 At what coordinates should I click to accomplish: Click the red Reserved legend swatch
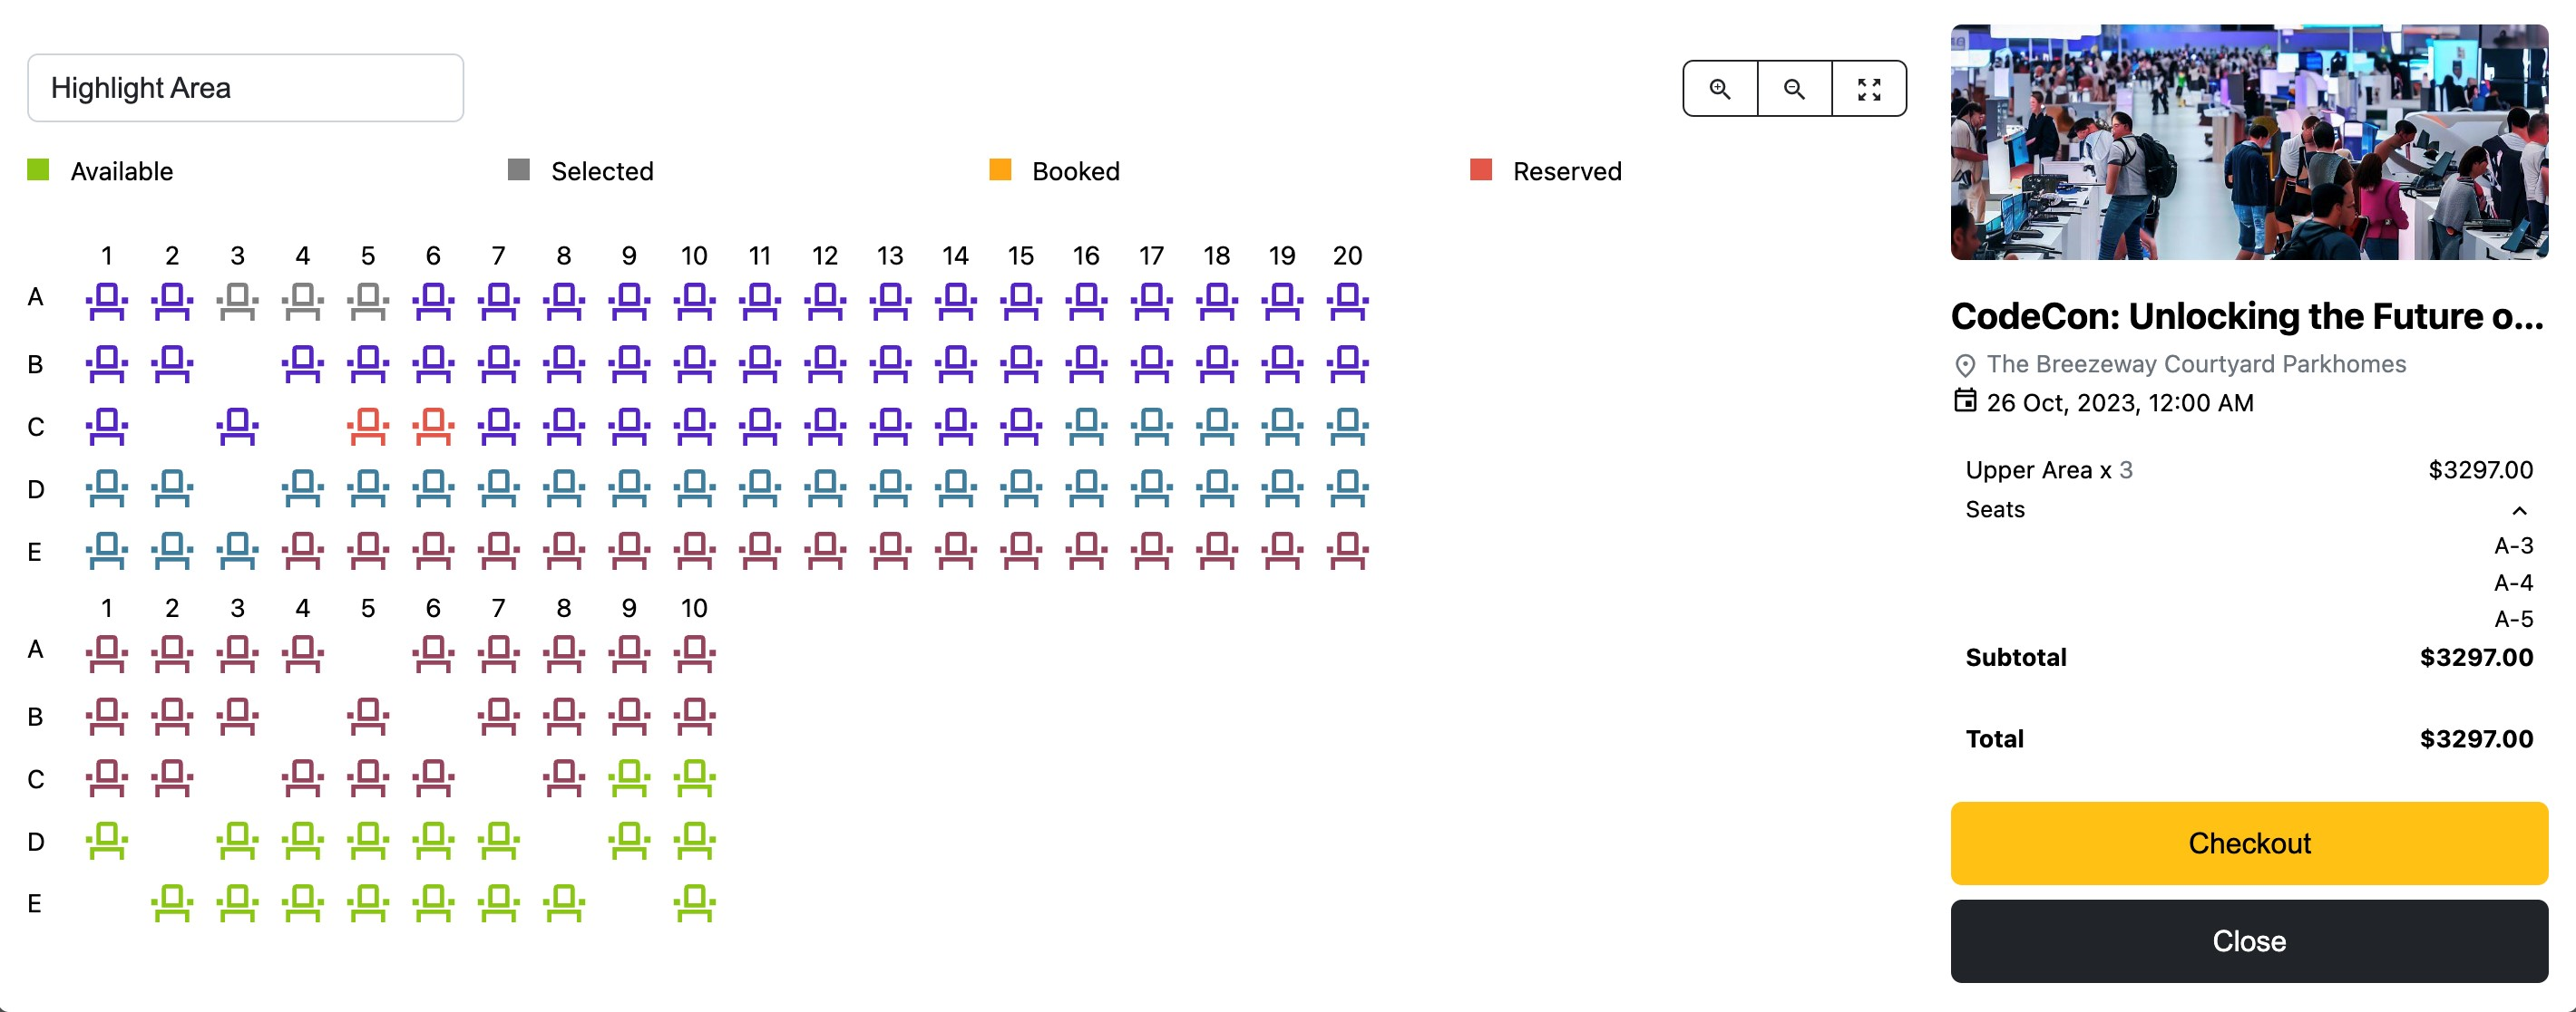point(1480,169)
